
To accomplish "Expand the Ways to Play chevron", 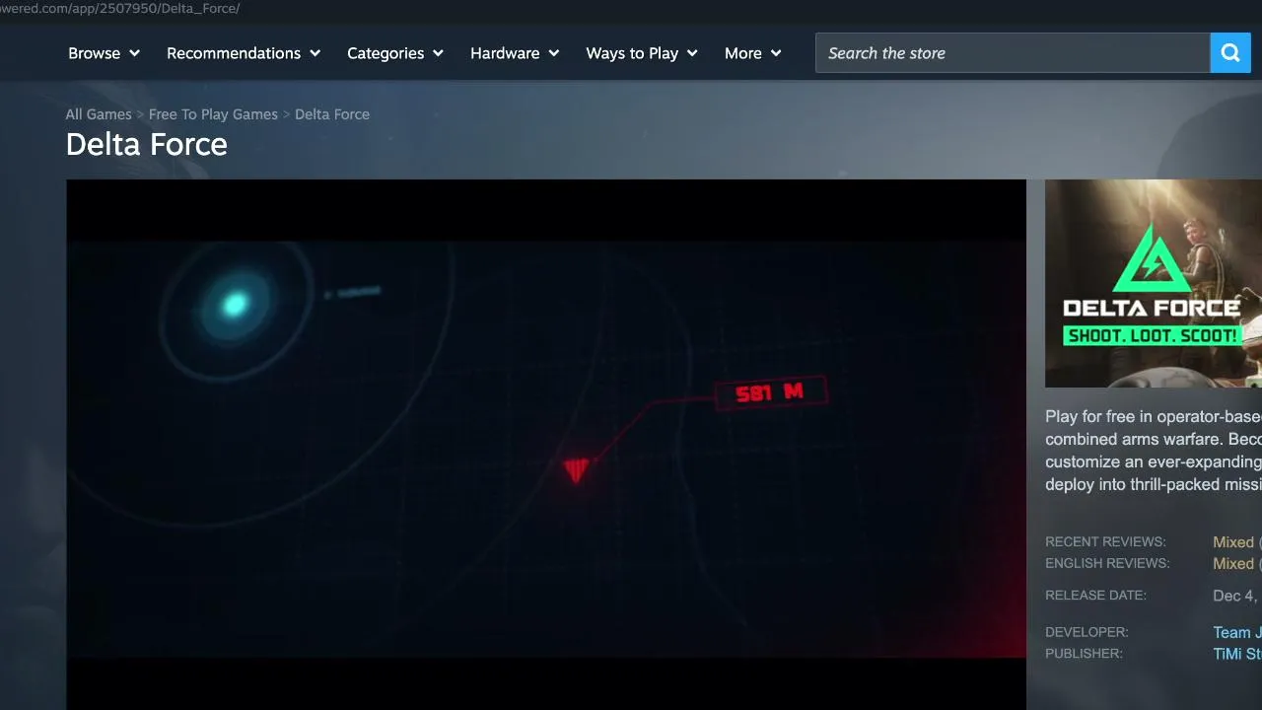I will [x=692, y=53].
